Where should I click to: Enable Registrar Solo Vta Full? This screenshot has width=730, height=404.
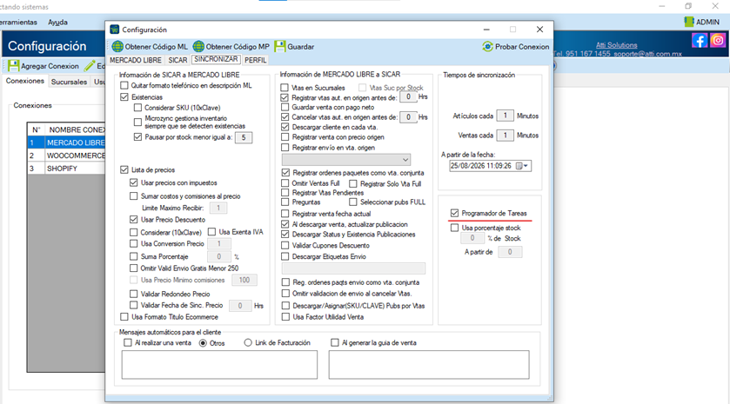[x=353, y=183]
